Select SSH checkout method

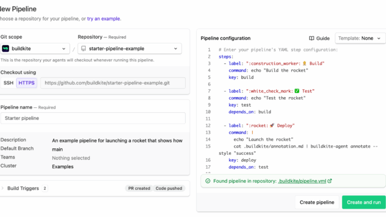coord(8,83)
